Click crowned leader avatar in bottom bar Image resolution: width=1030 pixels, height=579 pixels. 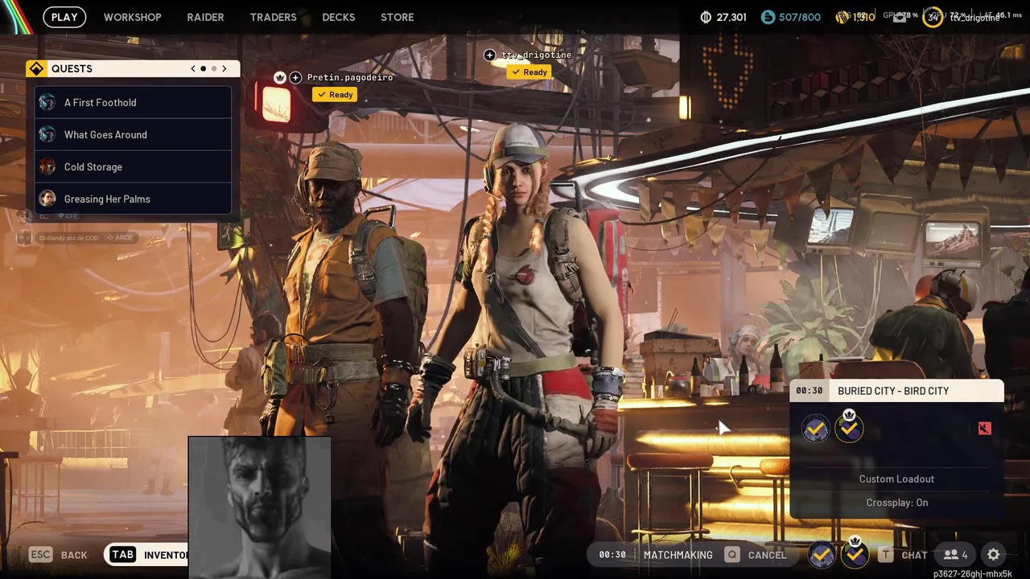855,553
